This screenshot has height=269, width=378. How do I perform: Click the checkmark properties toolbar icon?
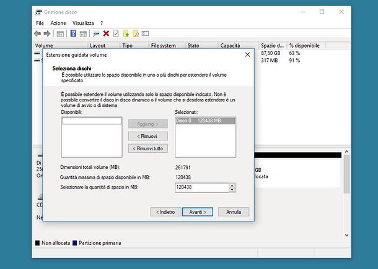coord(116,33)
